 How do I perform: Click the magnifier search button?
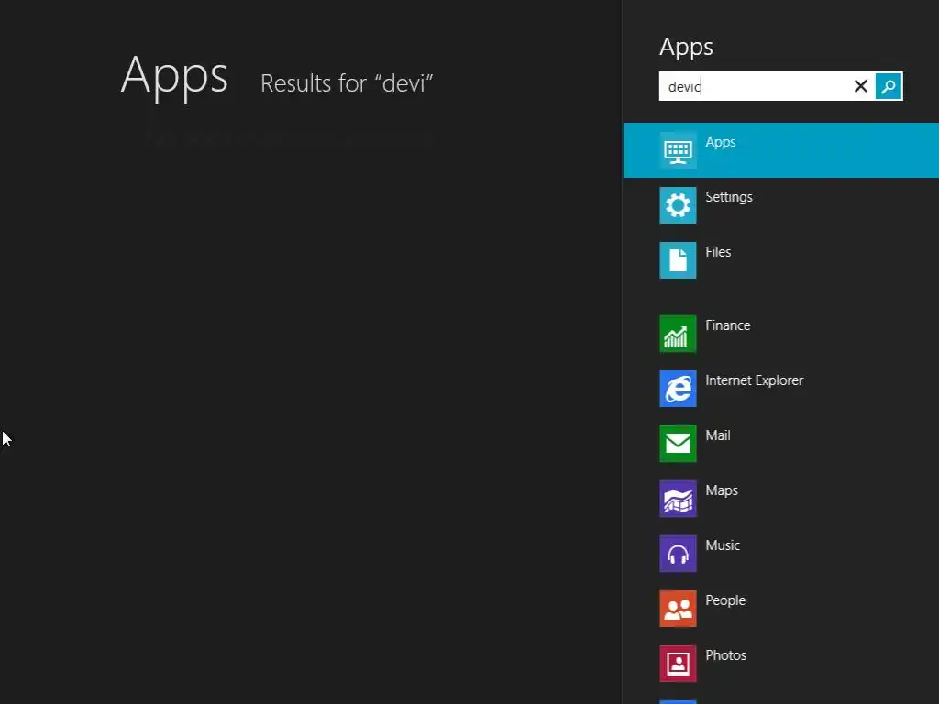click(x=889, y=86)
